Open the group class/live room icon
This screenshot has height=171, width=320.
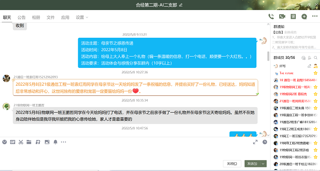tap(293, 16)
